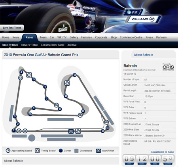Open the Partners menu item

point(161,37)
